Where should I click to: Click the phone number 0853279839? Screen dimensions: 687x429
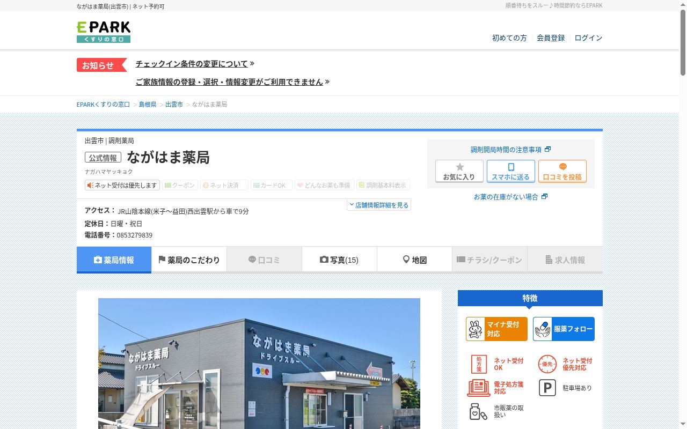click(x=134, y=235)
